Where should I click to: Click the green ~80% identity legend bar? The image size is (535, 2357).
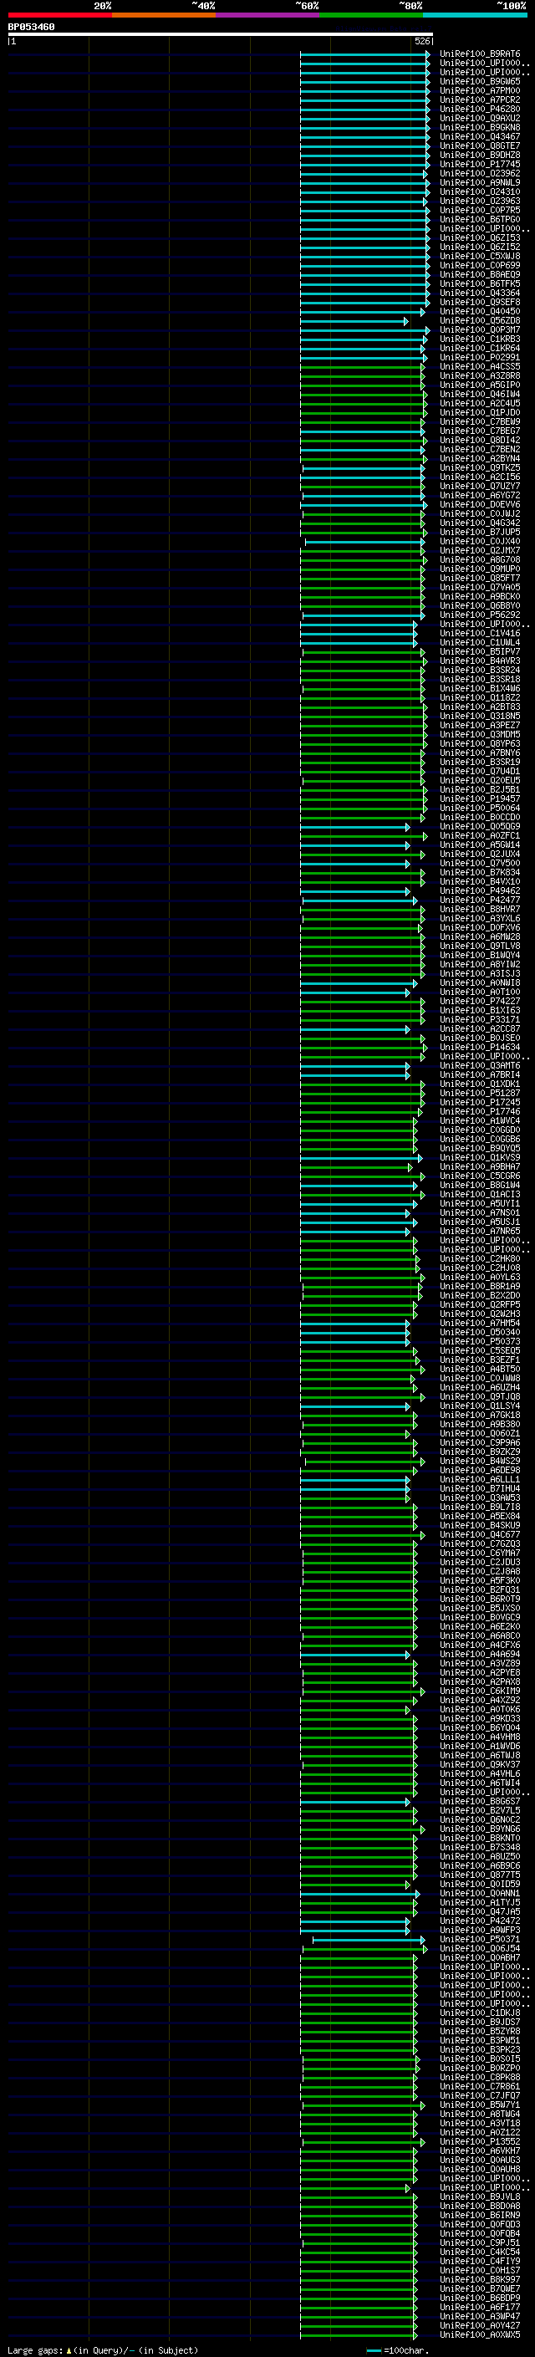[x=371, y=16]
